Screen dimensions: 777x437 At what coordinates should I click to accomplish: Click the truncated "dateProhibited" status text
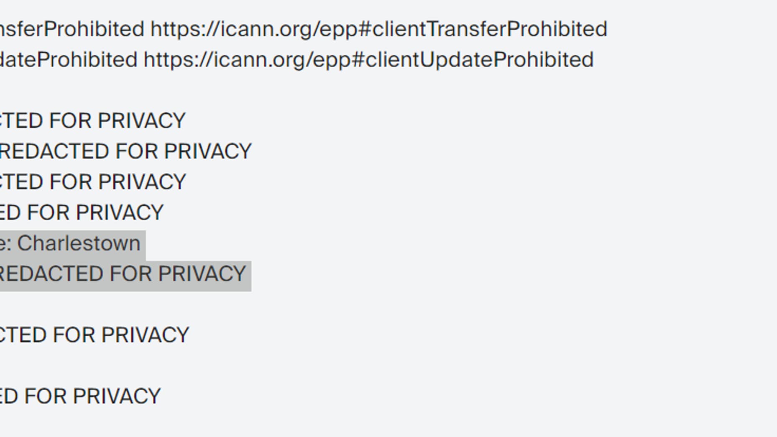pos(69,59)
